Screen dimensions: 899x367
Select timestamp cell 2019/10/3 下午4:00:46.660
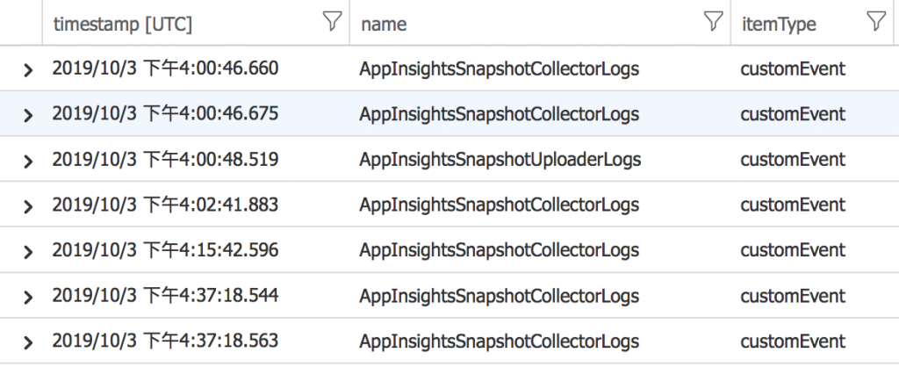click(x=165, y=68)
